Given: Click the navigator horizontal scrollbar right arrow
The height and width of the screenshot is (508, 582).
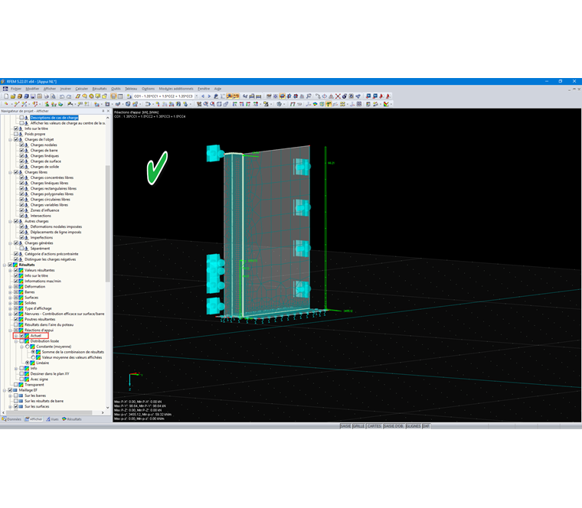Looking at the screenshot, I should click(x=103, y=412).
